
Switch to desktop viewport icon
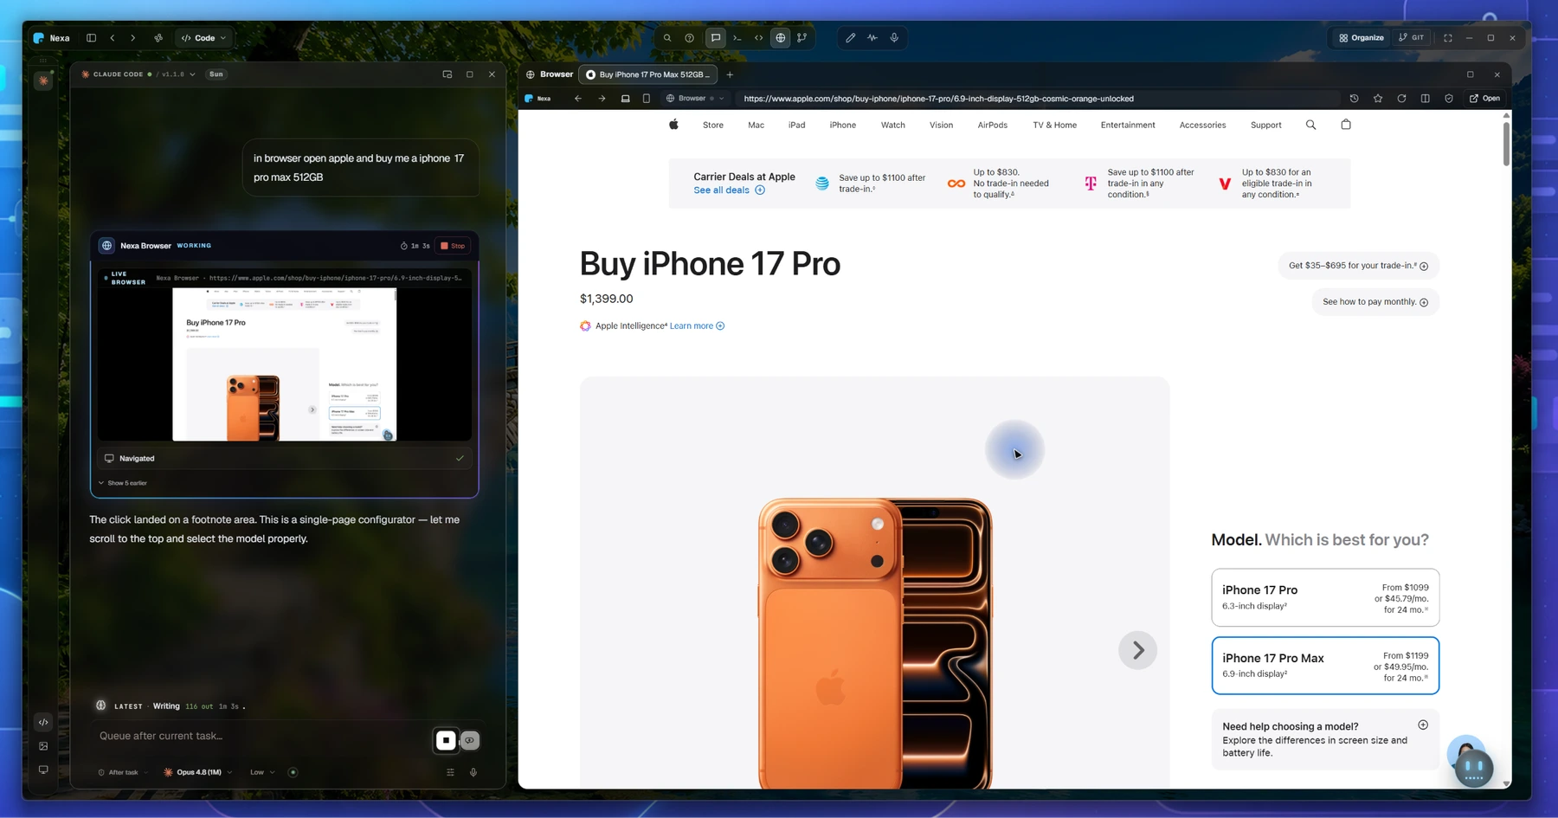(x=626, y=99)
